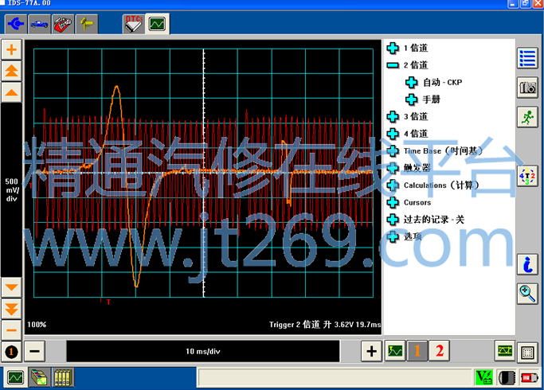Click the yellow component module icon

(62, 377)
